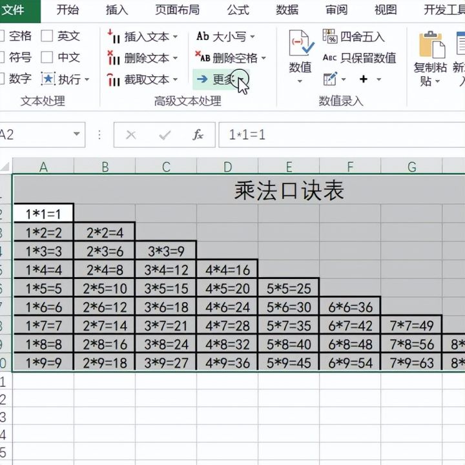Click the 截取文本 icon
The height and width of the screenshot is (465, 465).
point(114,79)
